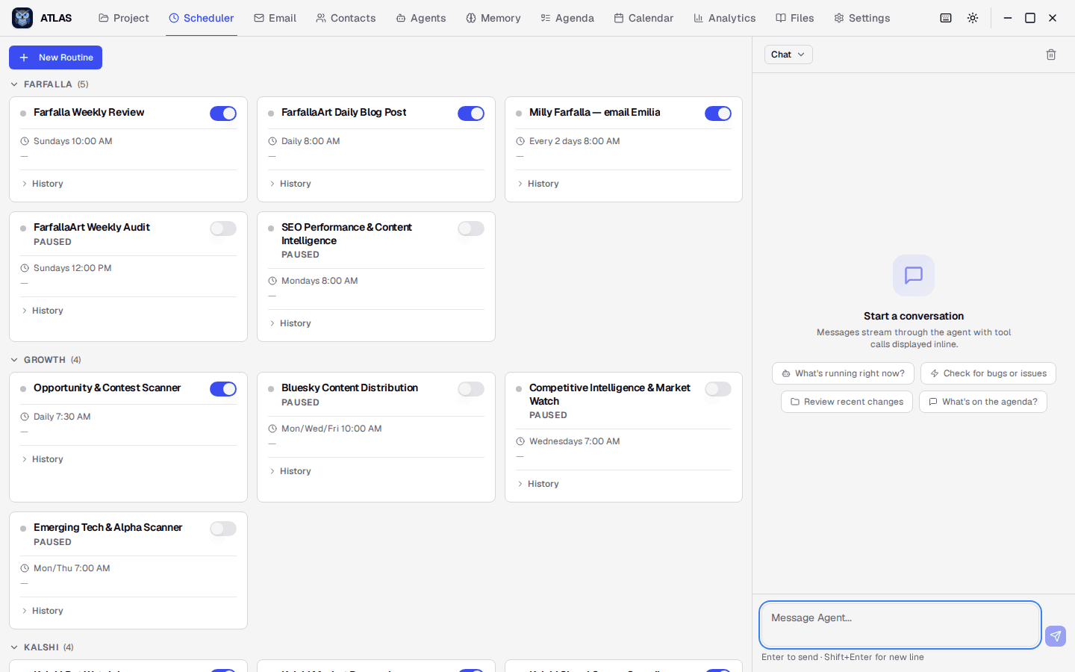Disable the Farfalla Weekly Review routine toggle
This screenshot has width=1075, height=672.
(x=223, y=113)
